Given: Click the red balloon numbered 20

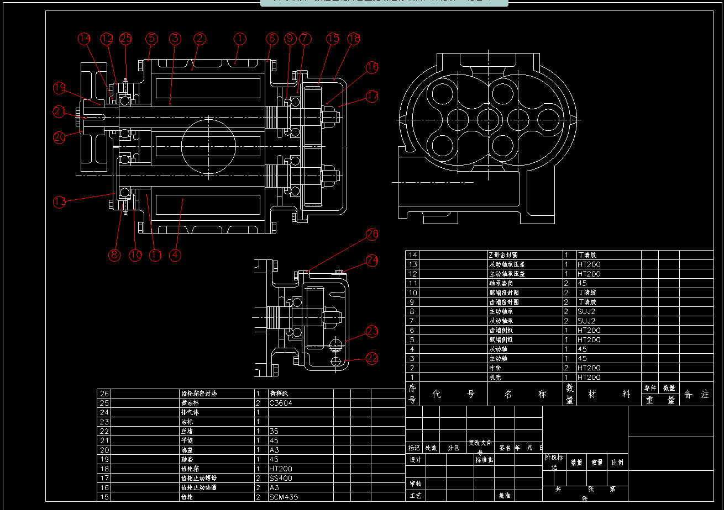Looking at the screenshot, I should (x=60, y=137).
